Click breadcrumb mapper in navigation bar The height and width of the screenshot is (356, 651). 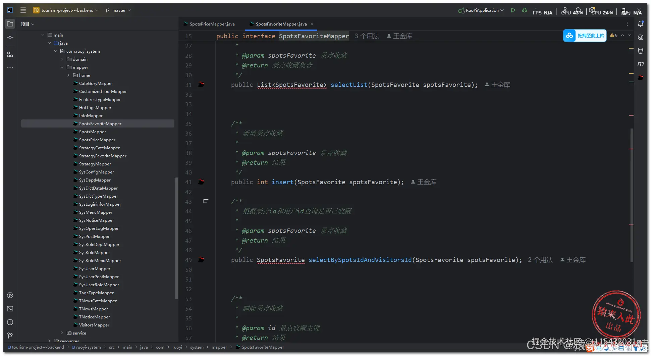pos(219,347)
